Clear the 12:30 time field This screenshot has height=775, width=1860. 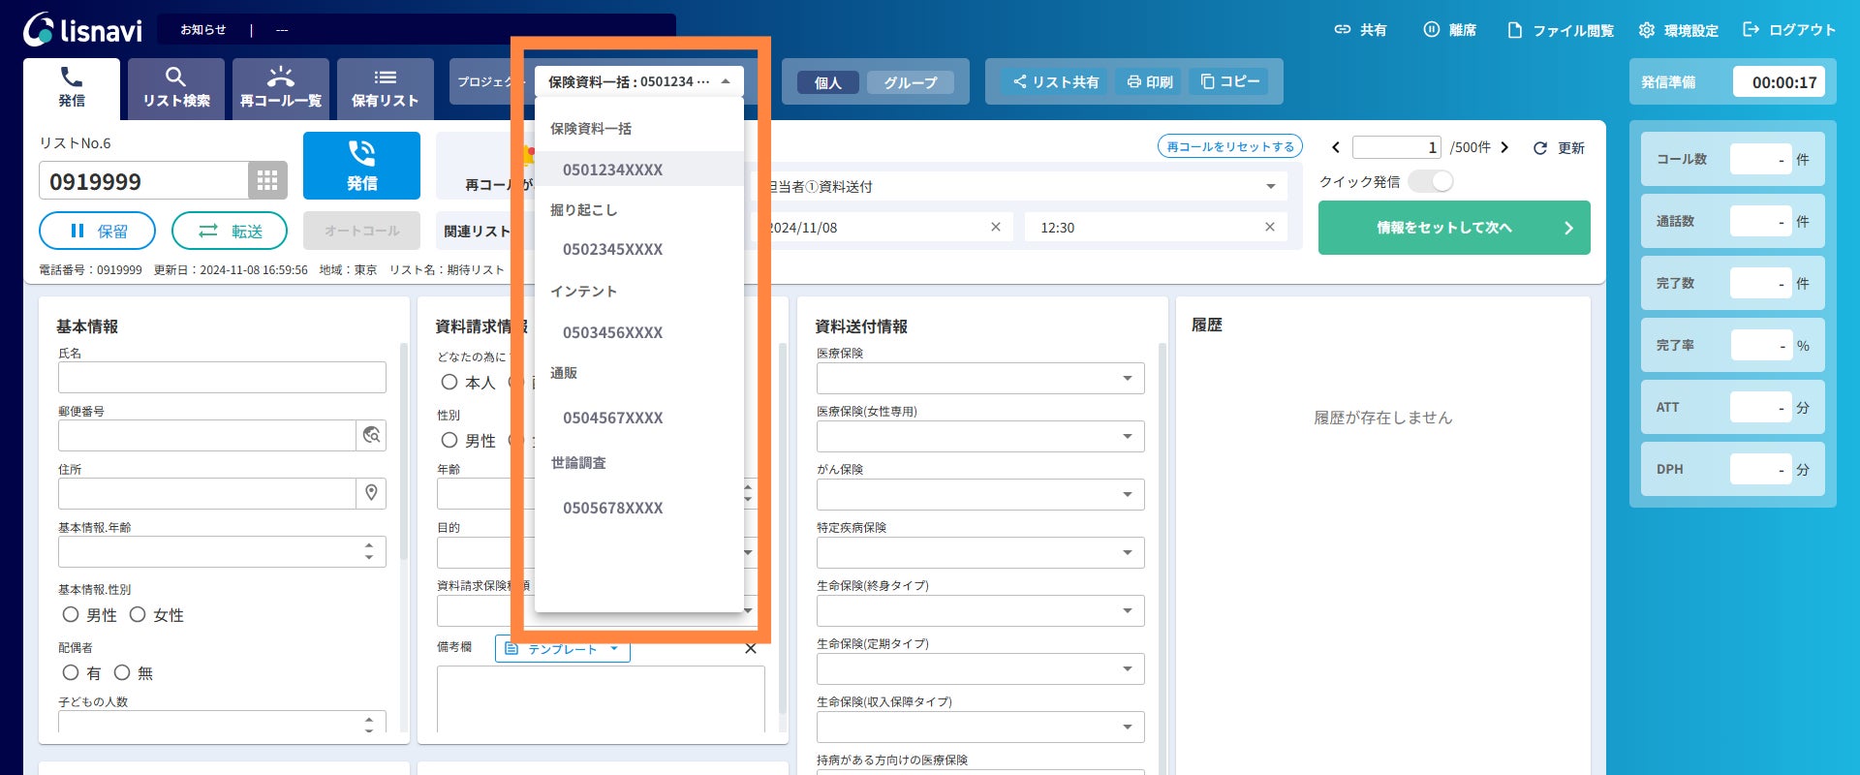(1270, 227)
